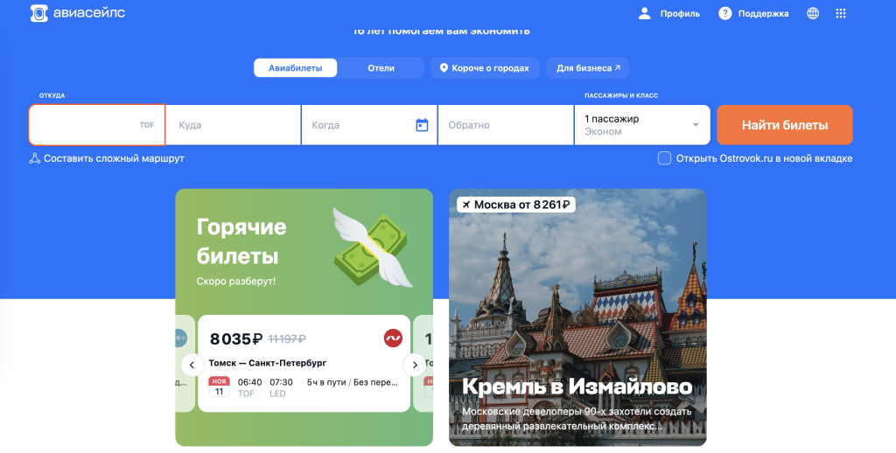896x453 pixels.
Task: Open Короче о городах section
Action: [x=485, y=67]
